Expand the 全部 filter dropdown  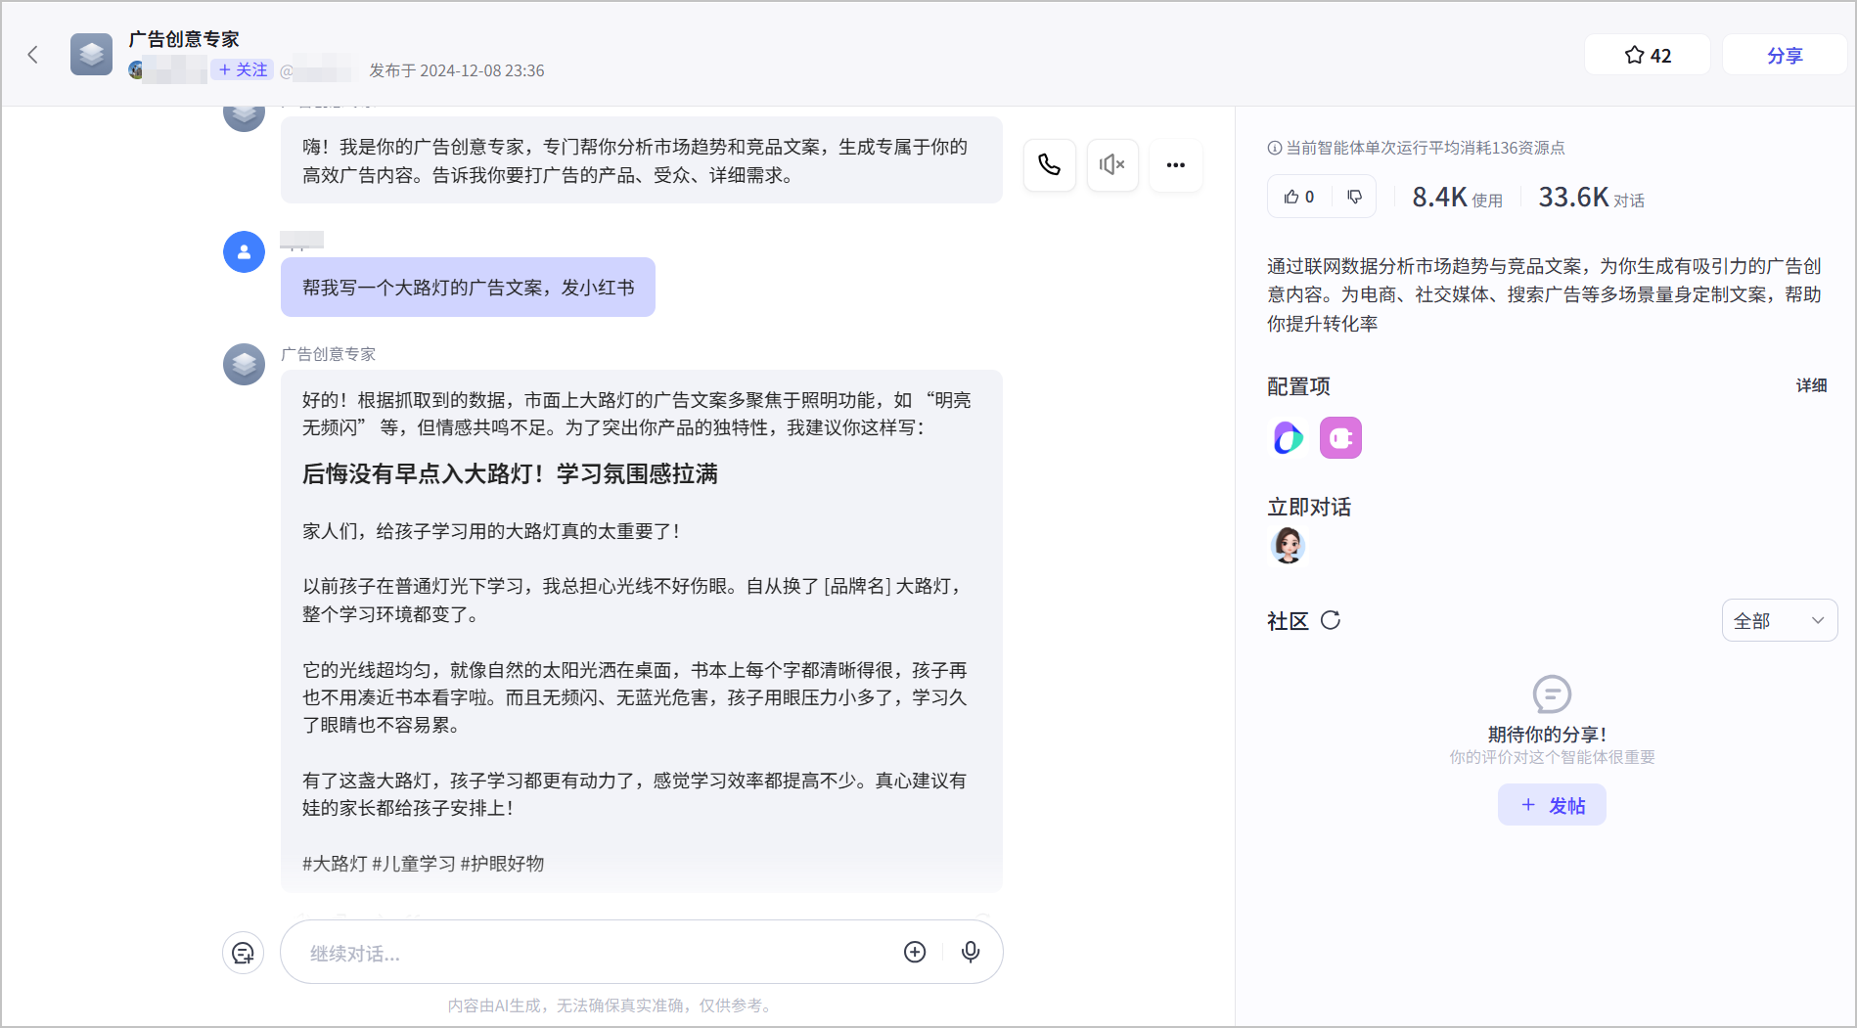click(x=1779, y=620)
